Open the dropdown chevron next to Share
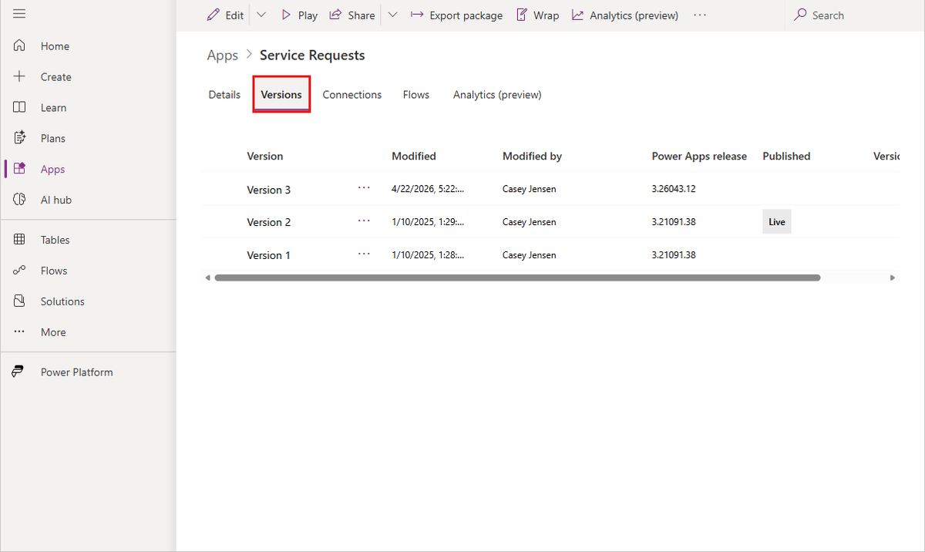925x552 pixels. point(393,15)
